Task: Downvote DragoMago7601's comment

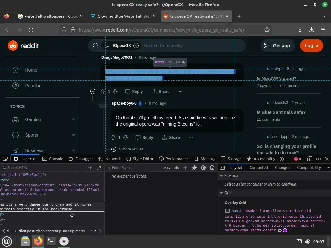Action: pyautogui.click(x=115, y=91)
